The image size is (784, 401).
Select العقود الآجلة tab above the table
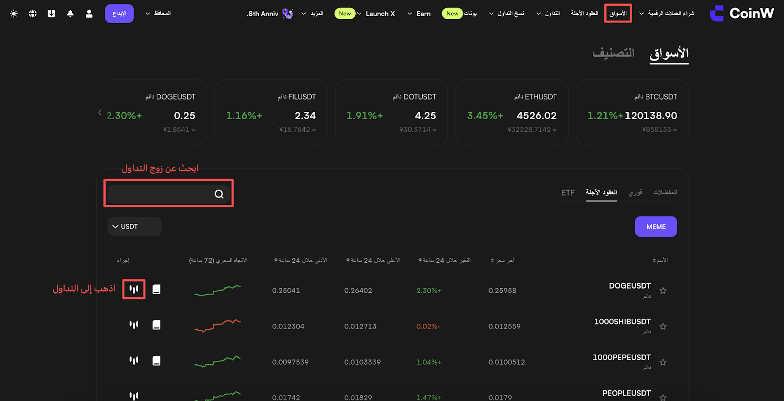pyautogui.click(x=601, y=192)
